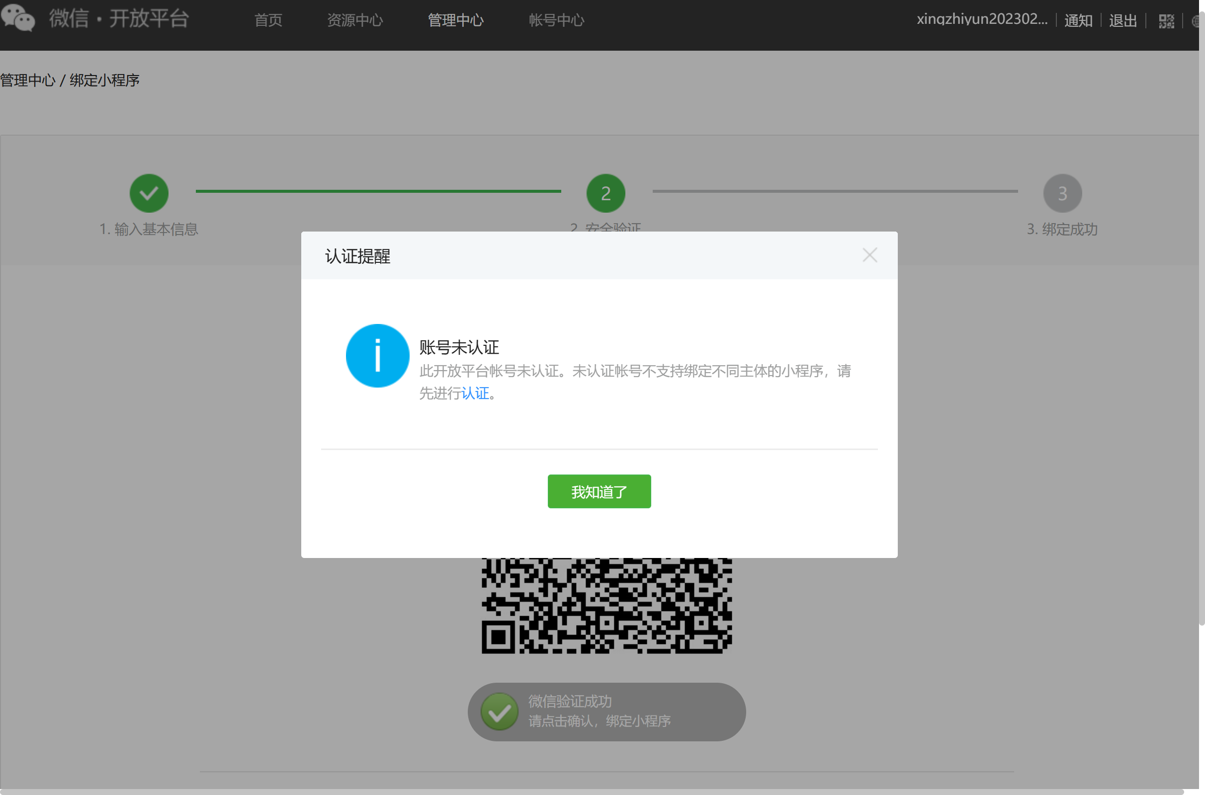Open 帐号中心 navigation item
Image resolution: width=1205 pixels, height=795 pixels.
click(556, 20)
